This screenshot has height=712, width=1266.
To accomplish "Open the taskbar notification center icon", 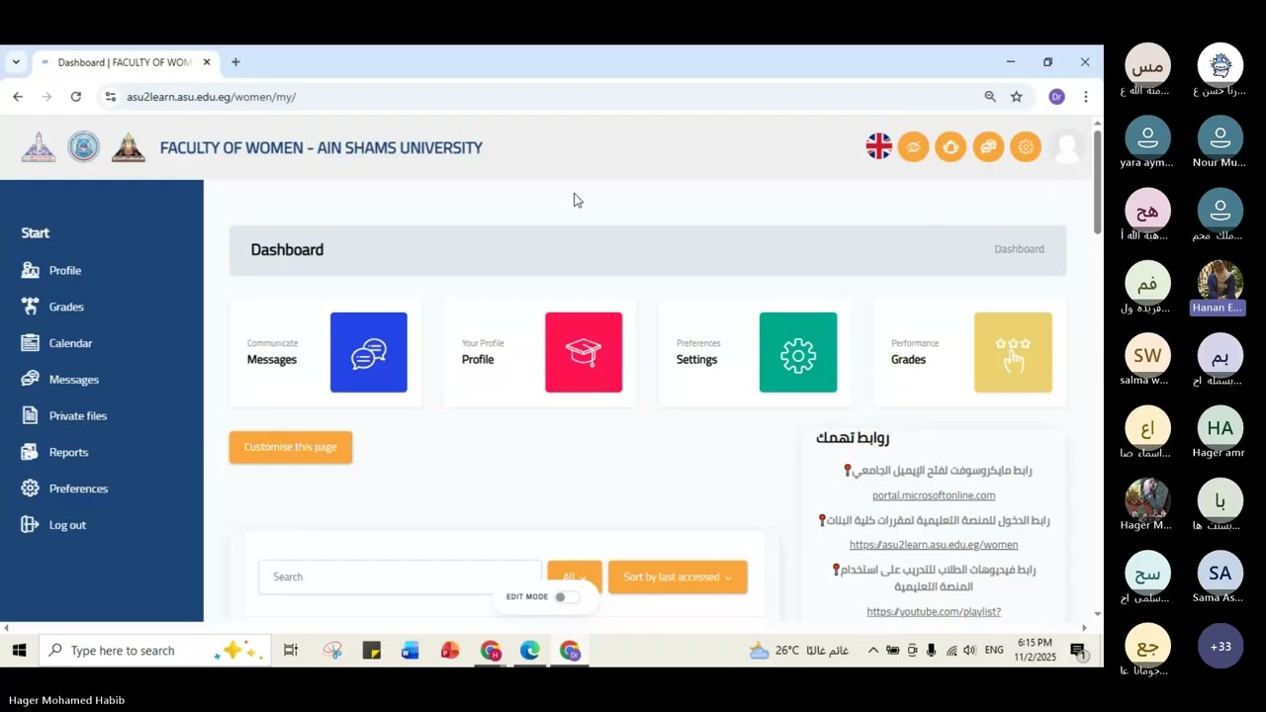I will (1079, 651).
